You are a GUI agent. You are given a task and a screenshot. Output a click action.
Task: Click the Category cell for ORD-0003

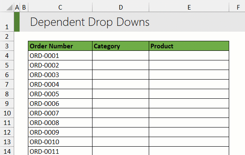(x=121, y=75)
